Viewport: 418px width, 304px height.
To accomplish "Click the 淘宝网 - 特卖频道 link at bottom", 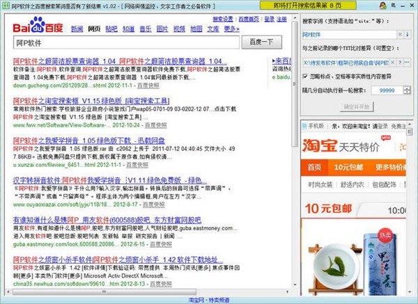I will click(209, 301).
